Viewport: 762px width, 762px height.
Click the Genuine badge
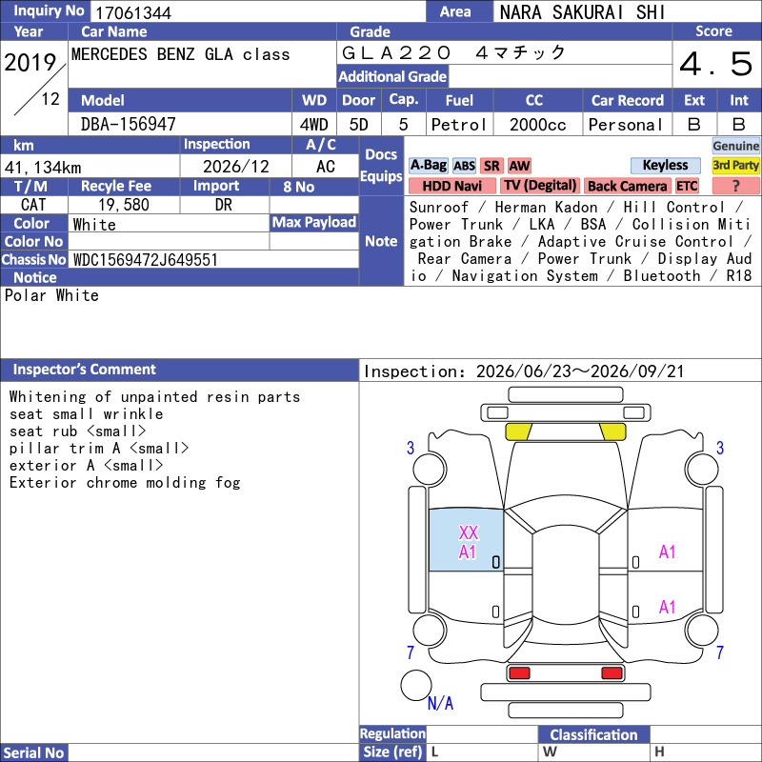tap(735, 146)
